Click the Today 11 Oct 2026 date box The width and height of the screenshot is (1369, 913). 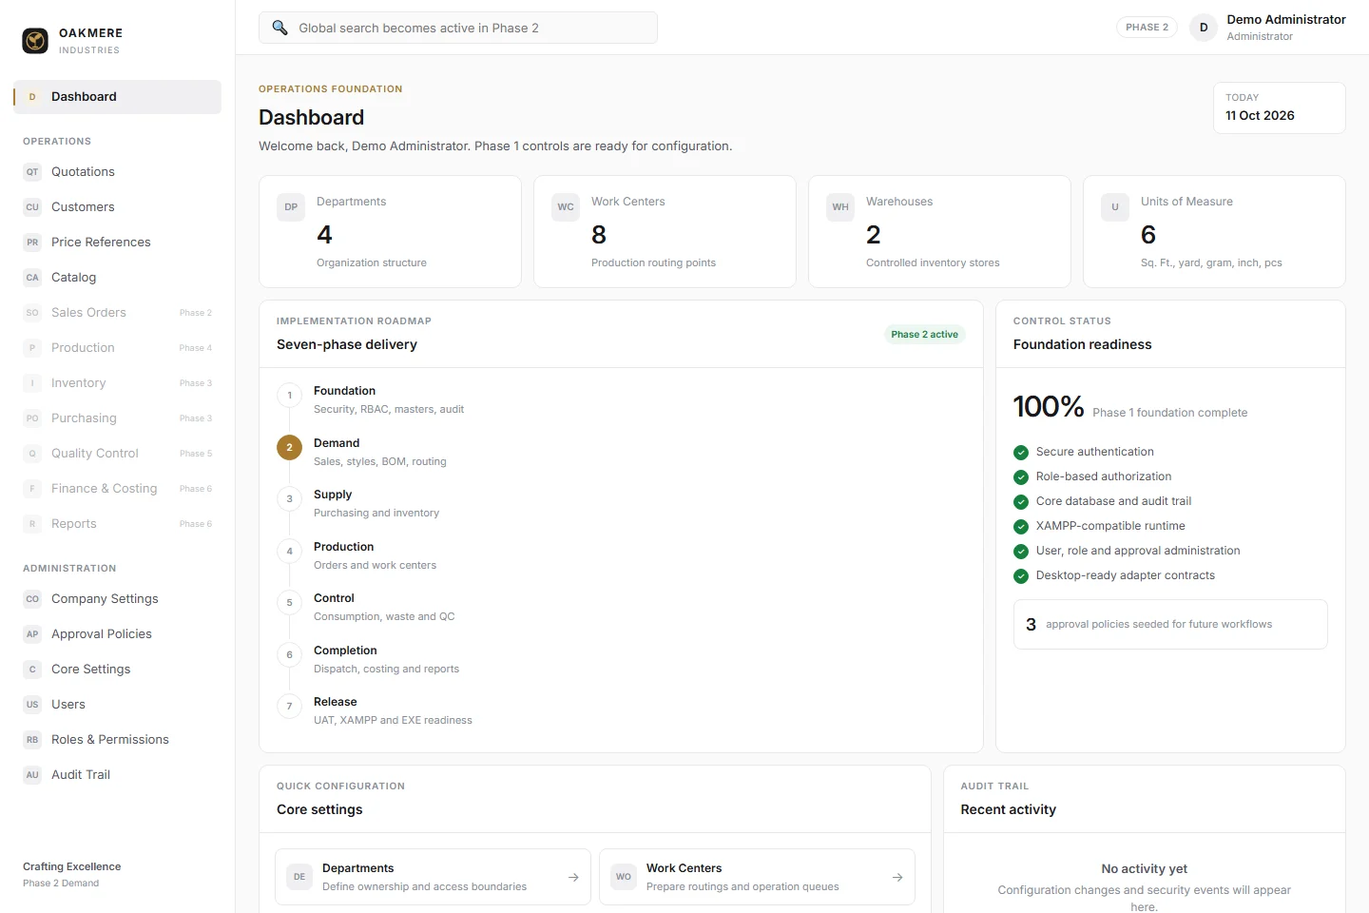pos(1279,107)
